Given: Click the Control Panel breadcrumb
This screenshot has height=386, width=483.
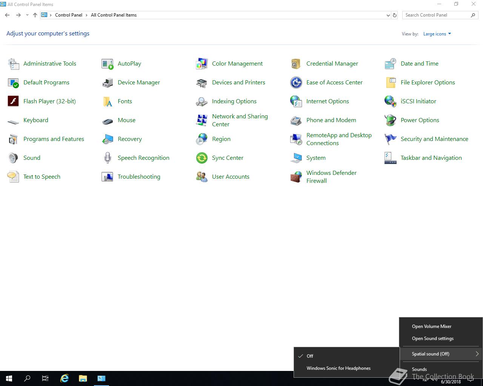Looking at the screenshot, I should 69,15.
